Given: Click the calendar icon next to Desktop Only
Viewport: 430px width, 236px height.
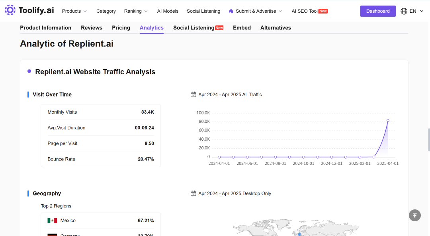Looking at the screenshot, I should pos(193,193).
